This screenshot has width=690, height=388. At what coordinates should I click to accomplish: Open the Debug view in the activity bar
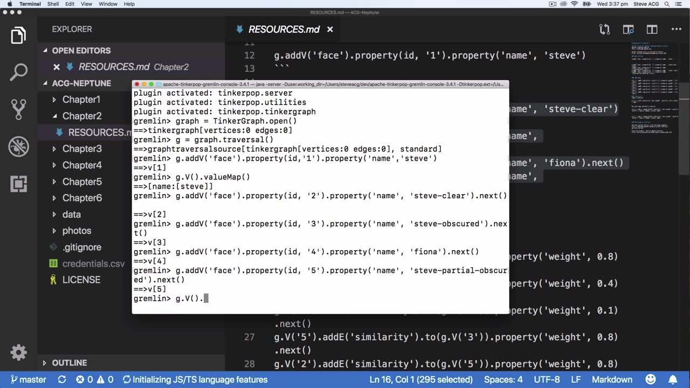coord(18,147)
